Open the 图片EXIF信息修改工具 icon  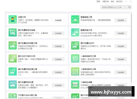pyautogui.click(x=75, y=96)
